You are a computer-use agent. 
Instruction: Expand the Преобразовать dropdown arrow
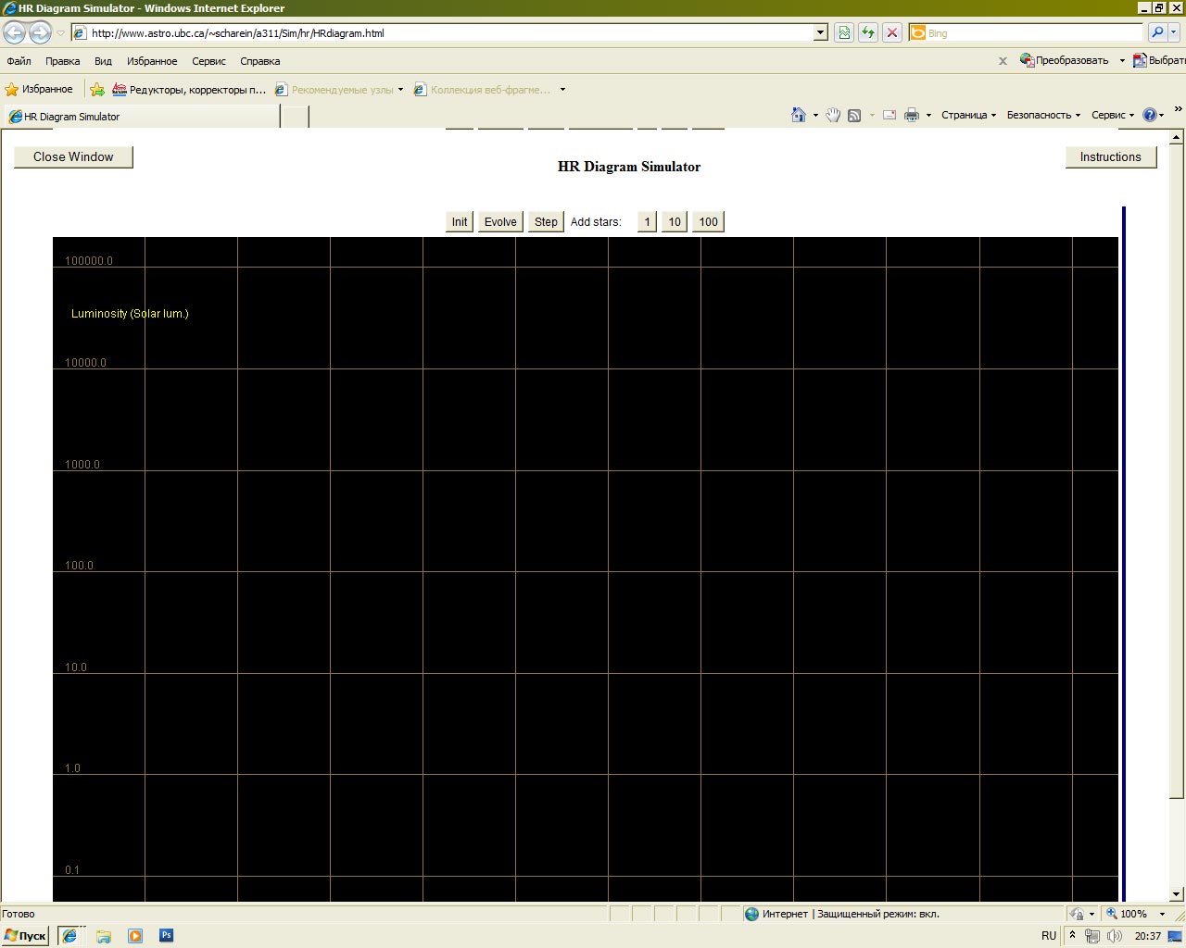tap(1122, 61)
